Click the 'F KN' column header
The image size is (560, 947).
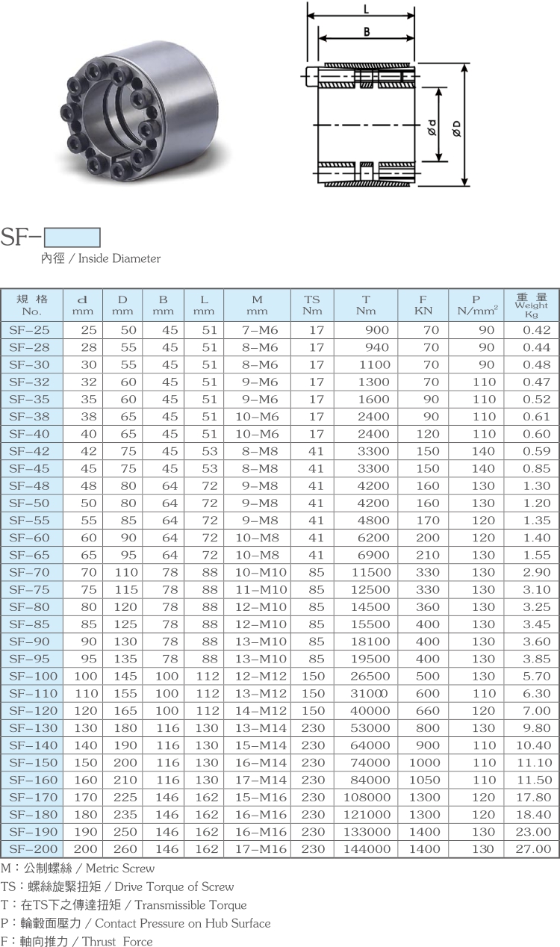423,305
